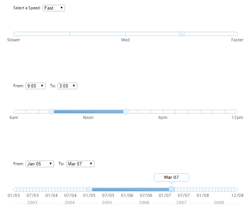The height and width of the screenshot is (214, 251).
Task: Click the 6pm label on time slider
Action: point(163,118)
